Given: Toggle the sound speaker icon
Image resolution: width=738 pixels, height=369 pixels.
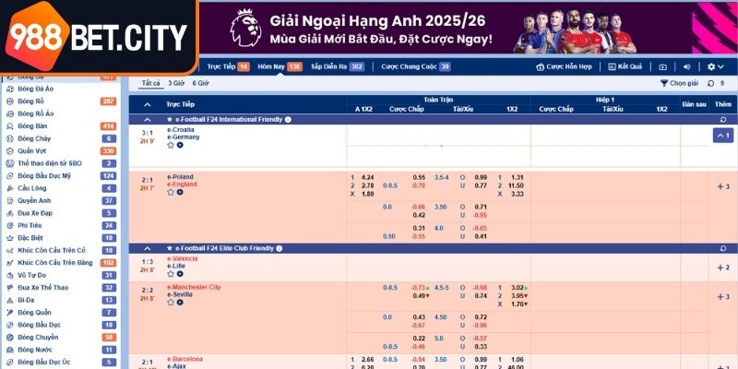Looking at the screenshot, I should tap(686, 67).
